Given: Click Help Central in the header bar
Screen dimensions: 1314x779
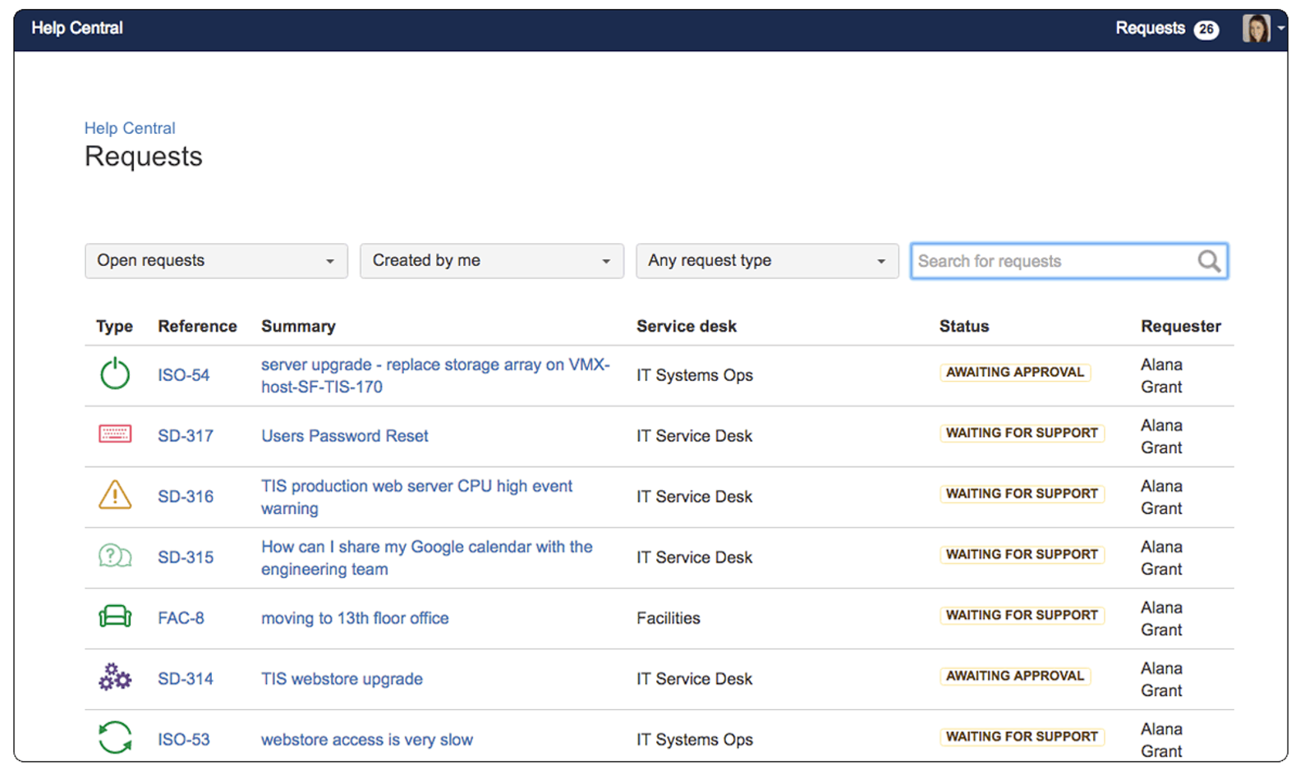Looking at the screenshot, I should point(77,28).
